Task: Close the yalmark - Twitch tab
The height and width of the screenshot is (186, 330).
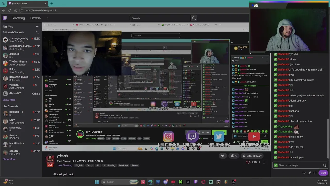Action: (x=45, y=3)
